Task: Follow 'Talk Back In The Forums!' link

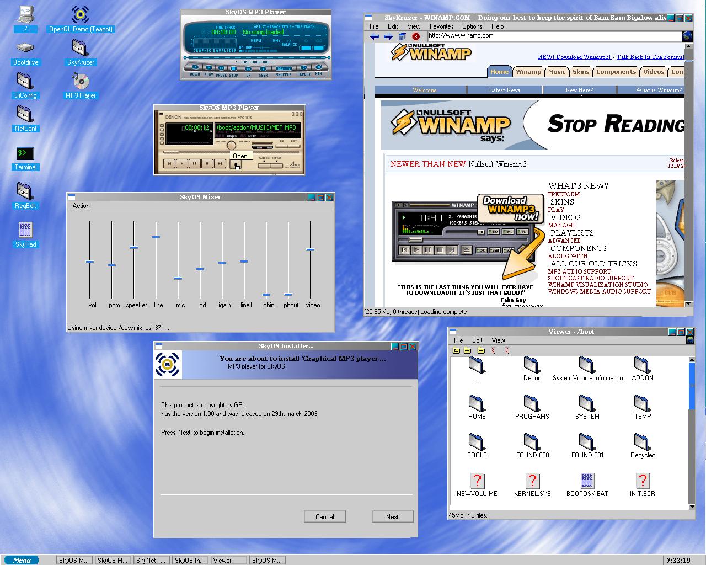Action: (x=650, y=57)
